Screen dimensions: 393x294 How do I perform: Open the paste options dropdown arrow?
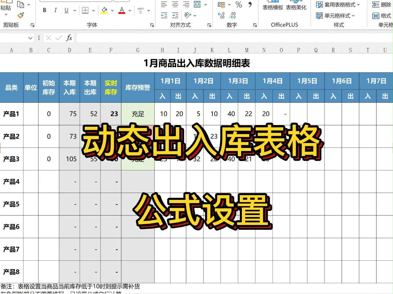[6, 15]
